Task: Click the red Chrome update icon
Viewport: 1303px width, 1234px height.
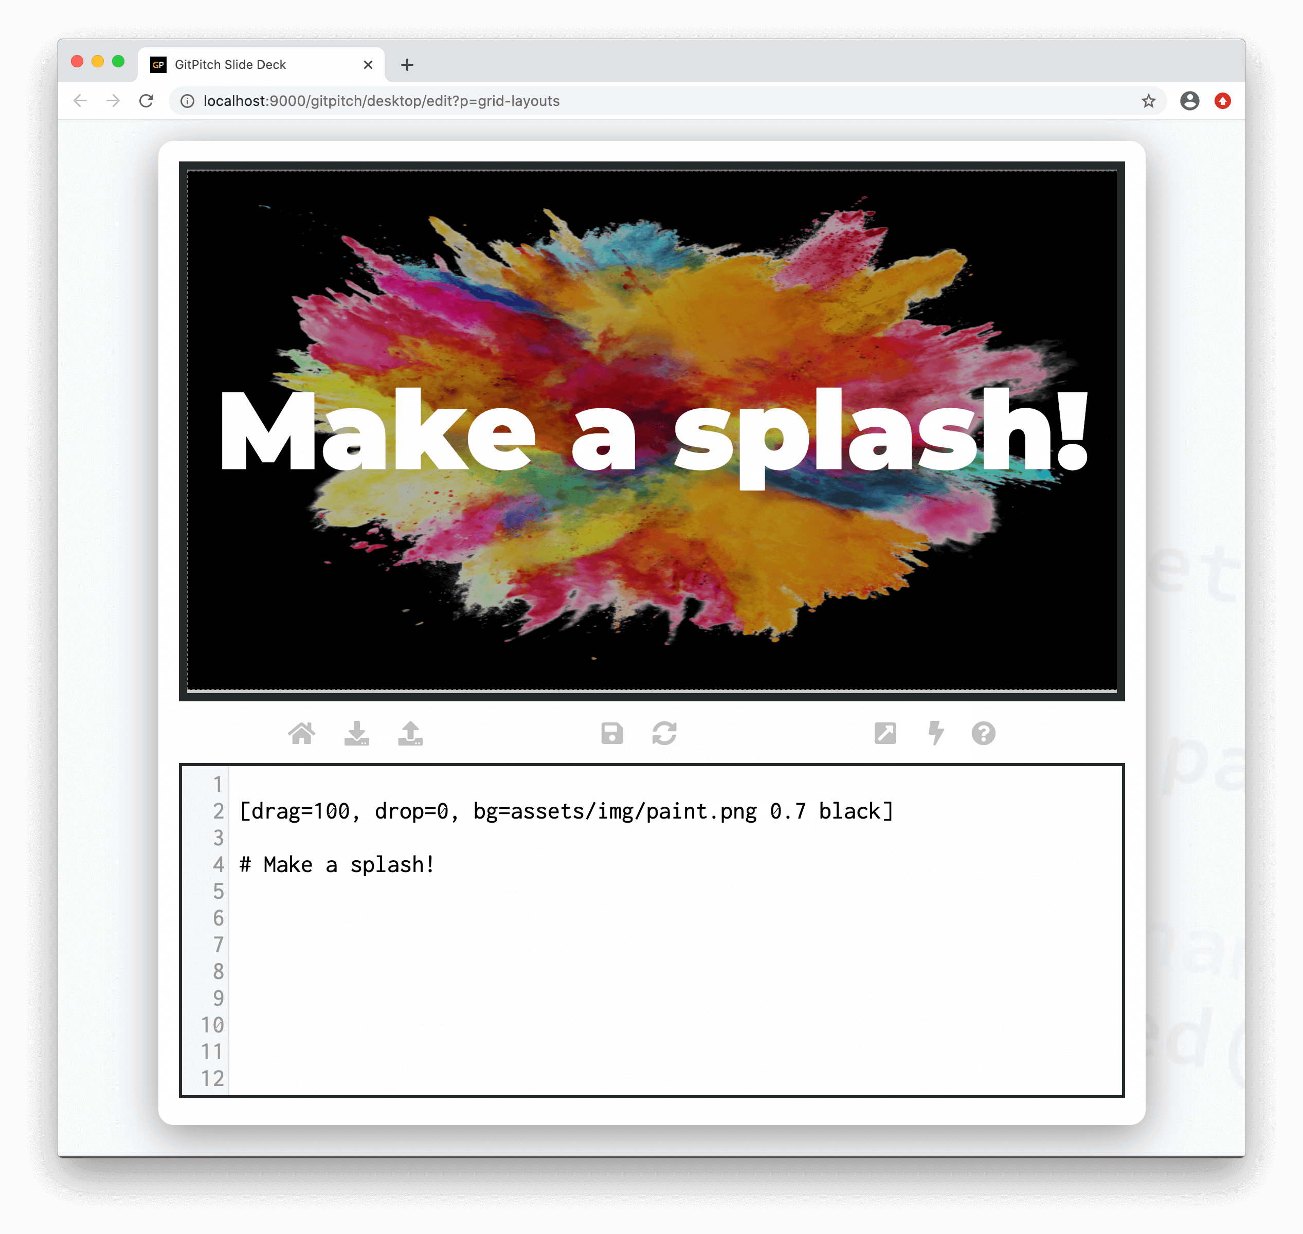Action: (1223, 101)
